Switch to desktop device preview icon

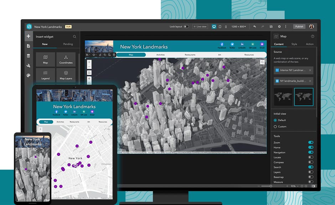coord(214,27)
